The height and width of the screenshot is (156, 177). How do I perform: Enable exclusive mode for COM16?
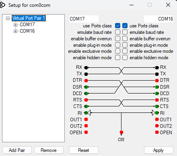click(x=125, y=51)
